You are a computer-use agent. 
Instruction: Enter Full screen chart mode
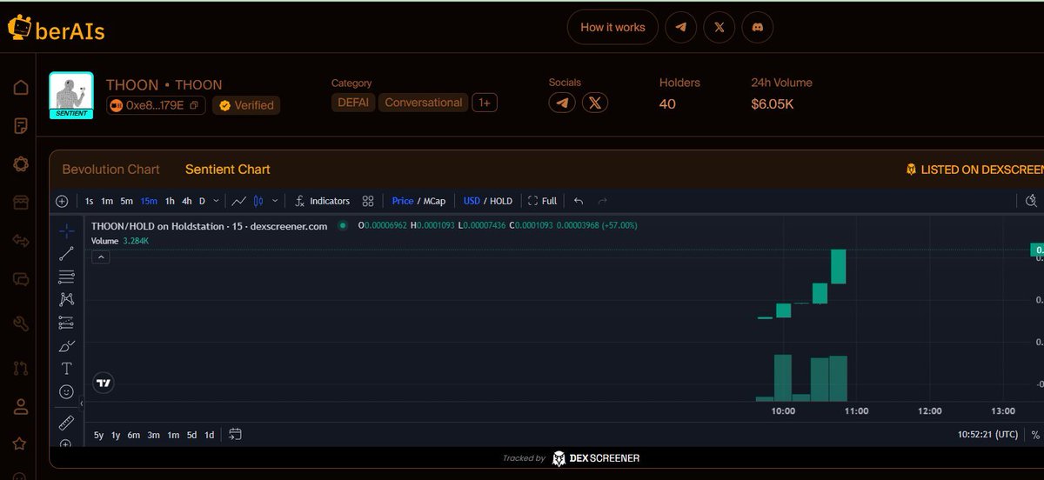(542, 201)
